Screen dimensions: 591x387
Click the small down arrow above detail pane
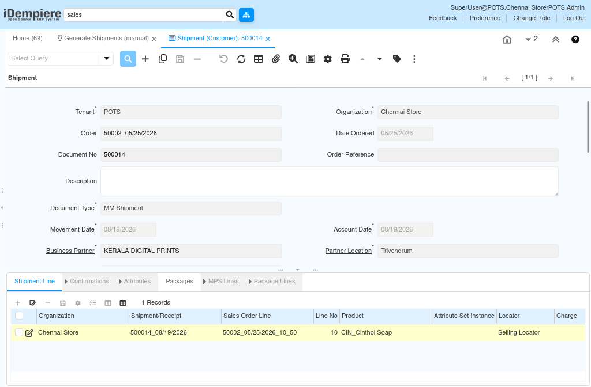(297, 270)
